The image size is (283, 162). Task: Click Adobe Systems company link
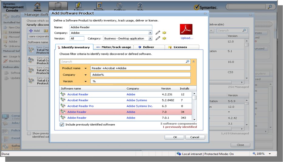(137, 100)
